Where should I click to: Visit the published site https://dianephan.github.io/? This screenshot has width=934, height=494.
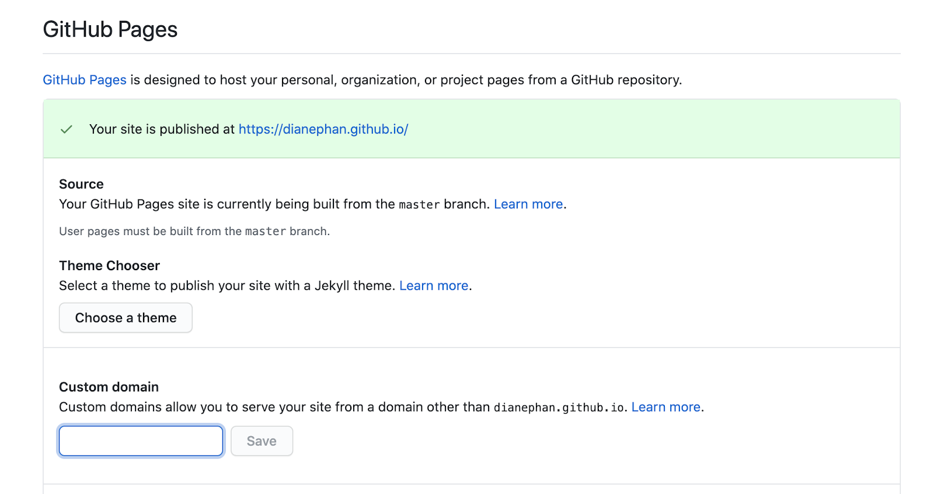[x=323, y=129]
